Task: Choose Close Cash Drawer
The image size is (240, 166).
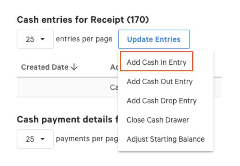Action: click(x=158, y=120)
